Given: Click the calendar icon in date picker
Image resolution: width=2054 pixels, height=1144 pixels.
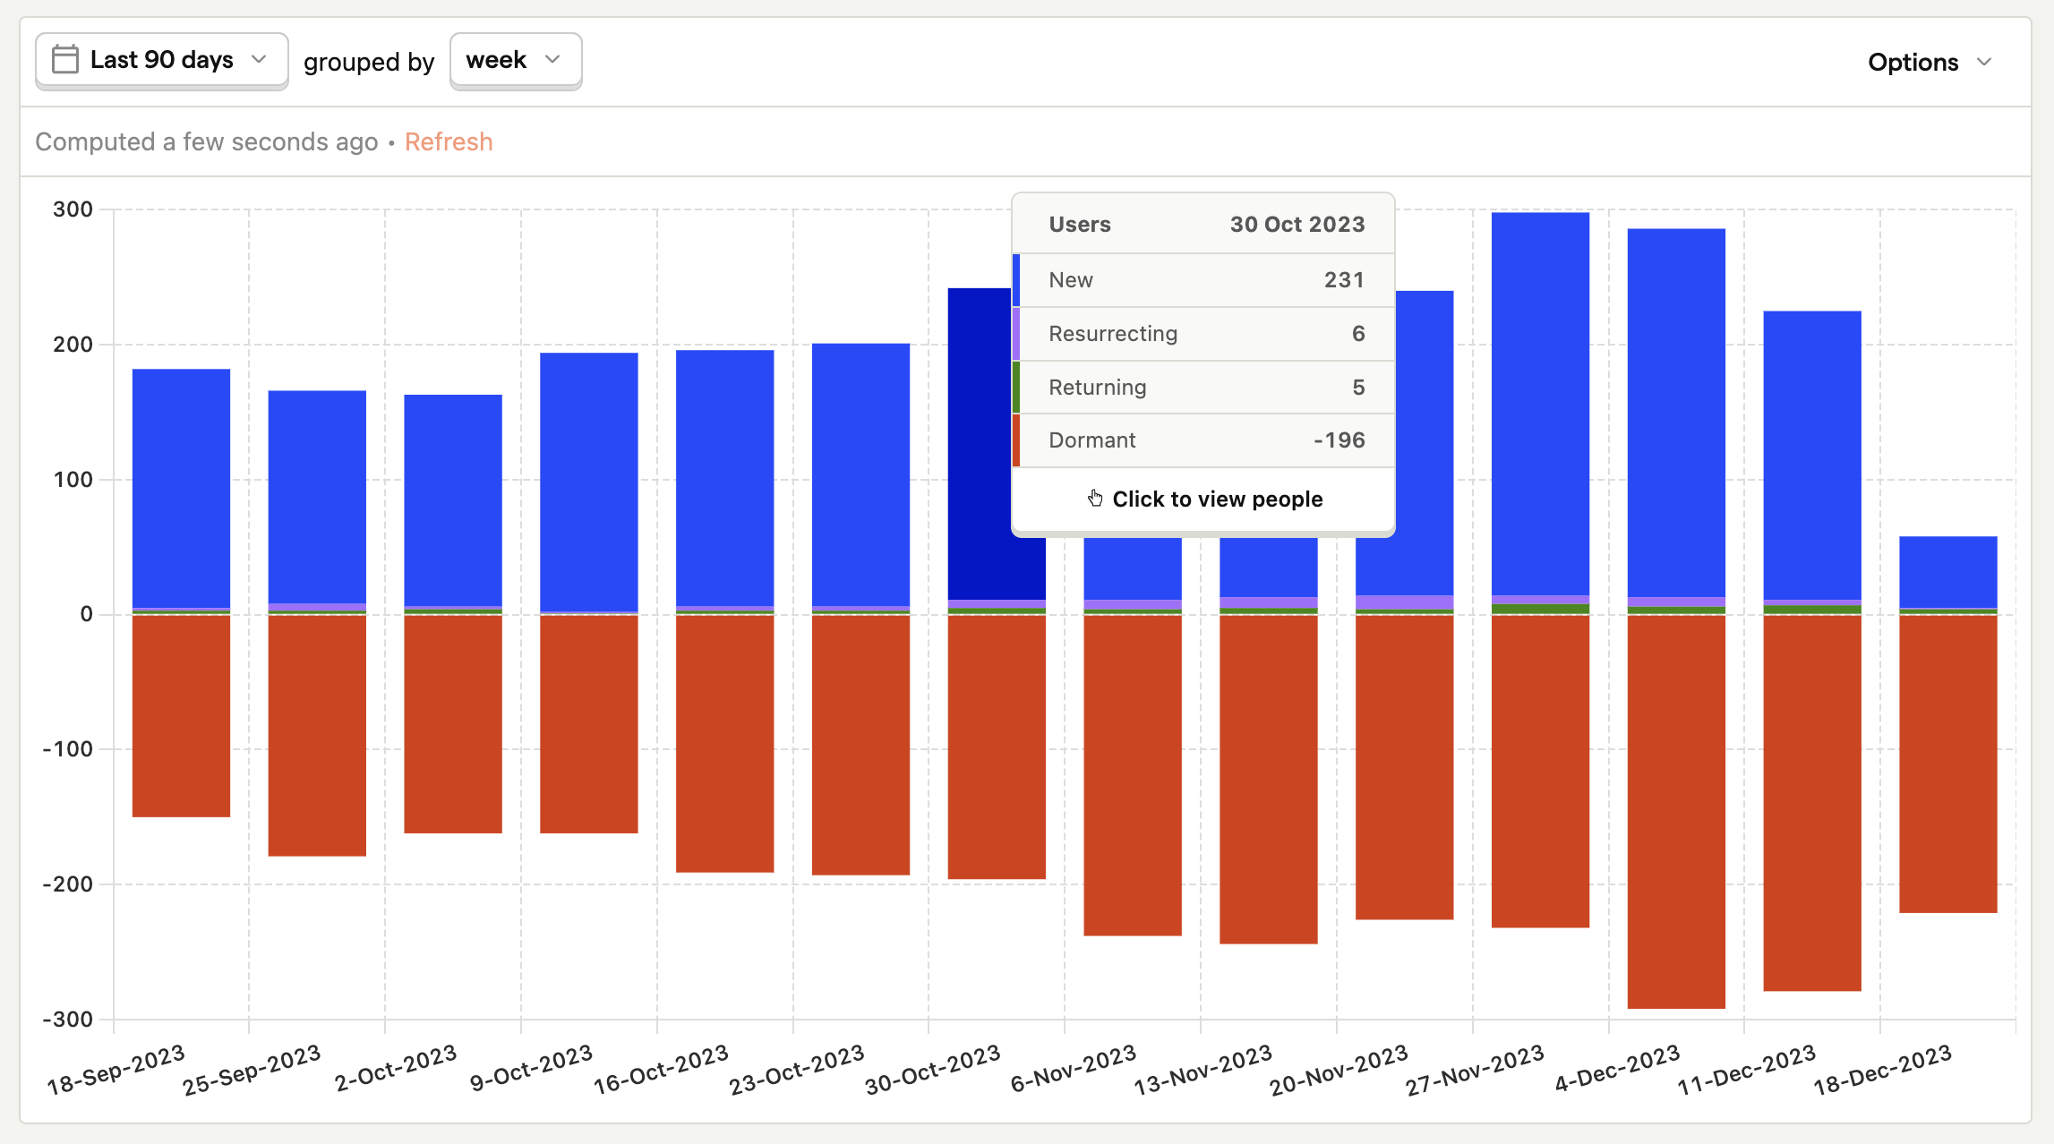Looking at the screenshot, I should point(65,60).
